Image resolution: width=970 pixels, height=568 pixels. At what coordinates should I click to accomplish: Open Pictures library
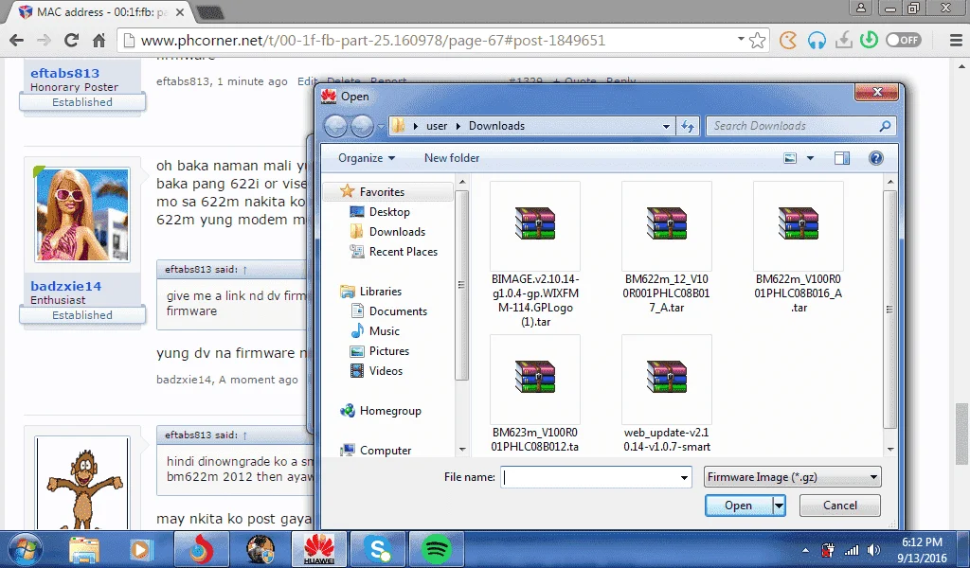(x=389, y=351)
